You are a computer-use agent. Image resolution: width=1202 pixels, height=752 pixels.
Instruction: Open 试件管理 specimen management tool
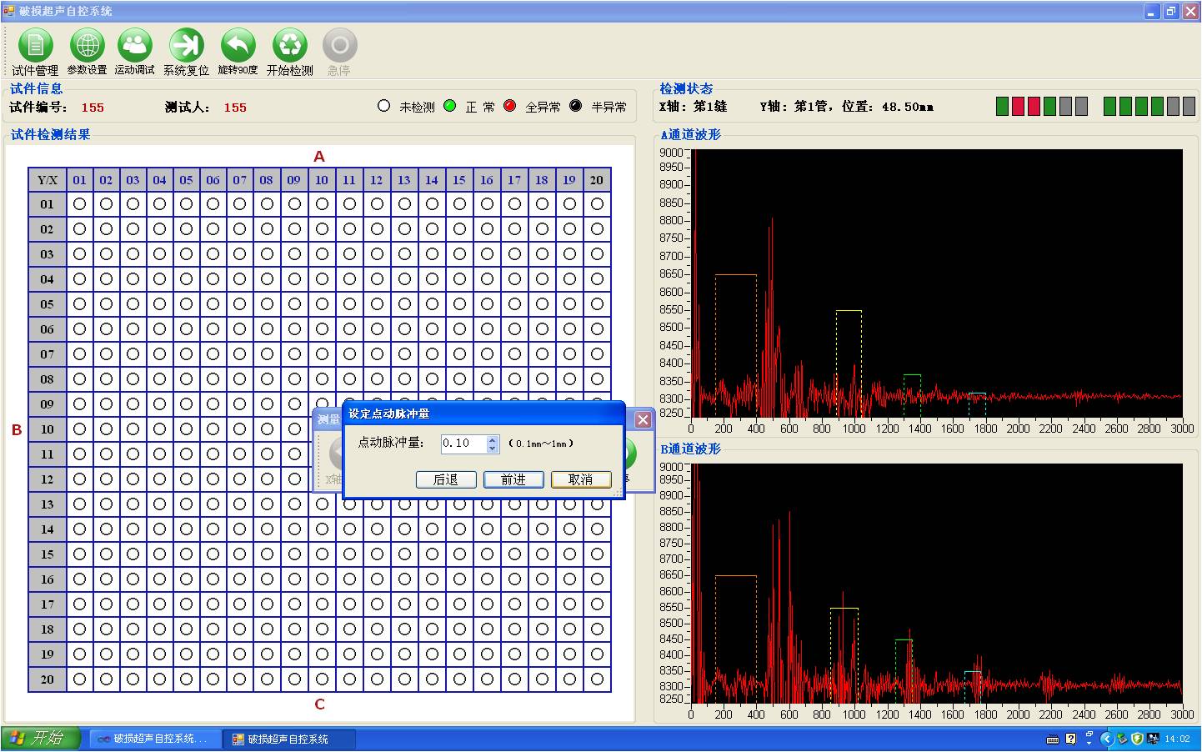click(35, 46)
